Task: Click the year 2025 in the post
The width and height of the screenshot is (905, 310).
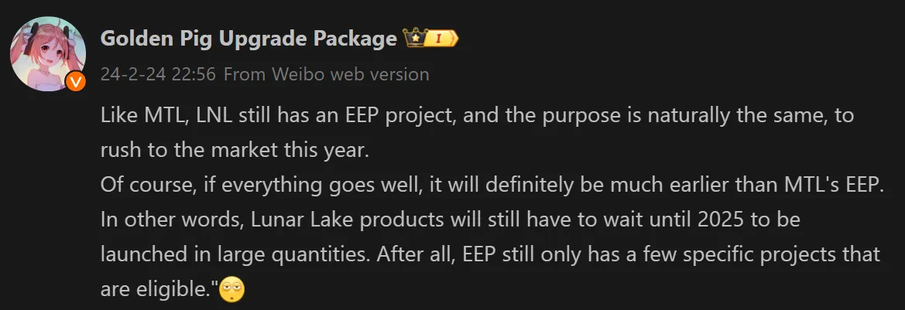Action: coord(723,220)
